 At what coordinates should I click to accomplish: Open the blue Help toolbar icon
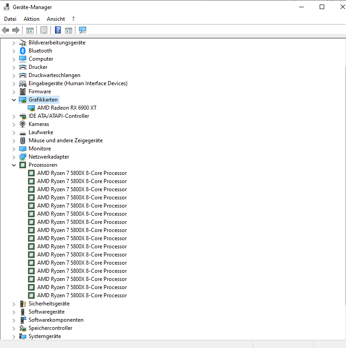point(58,30)
